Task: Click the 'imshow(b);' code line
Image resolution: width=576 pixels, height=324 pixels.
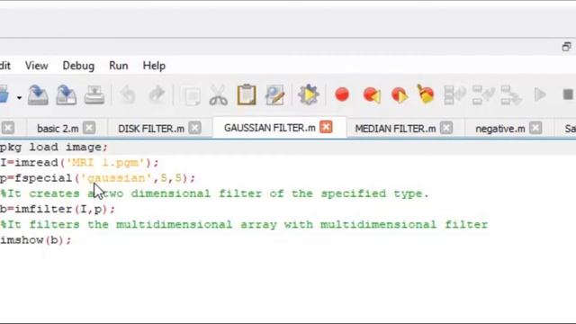Action: pyautogui.click(x=36, y=240)
